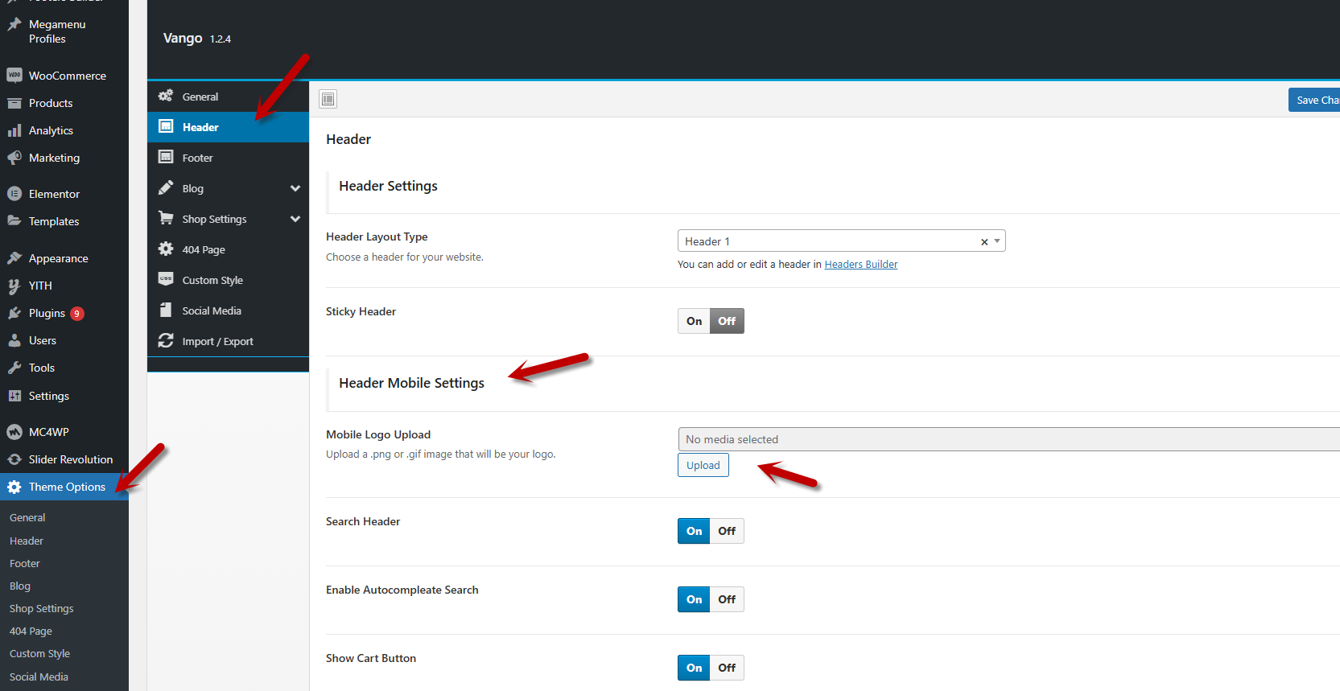The image size is (1340, 691).
Task: Click the 404 Page gear icon
Action: pos(166,249)
